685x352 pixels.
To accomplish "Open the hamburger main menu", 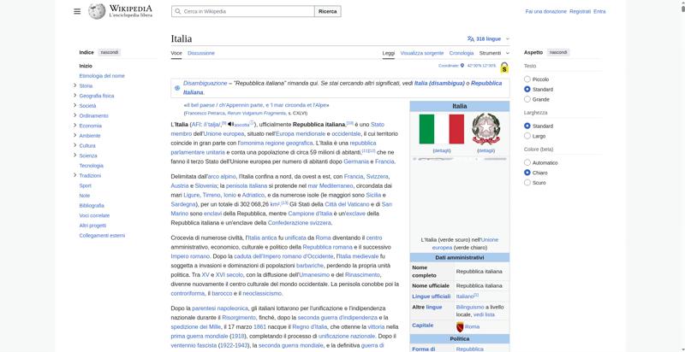I will click(77, 11).
